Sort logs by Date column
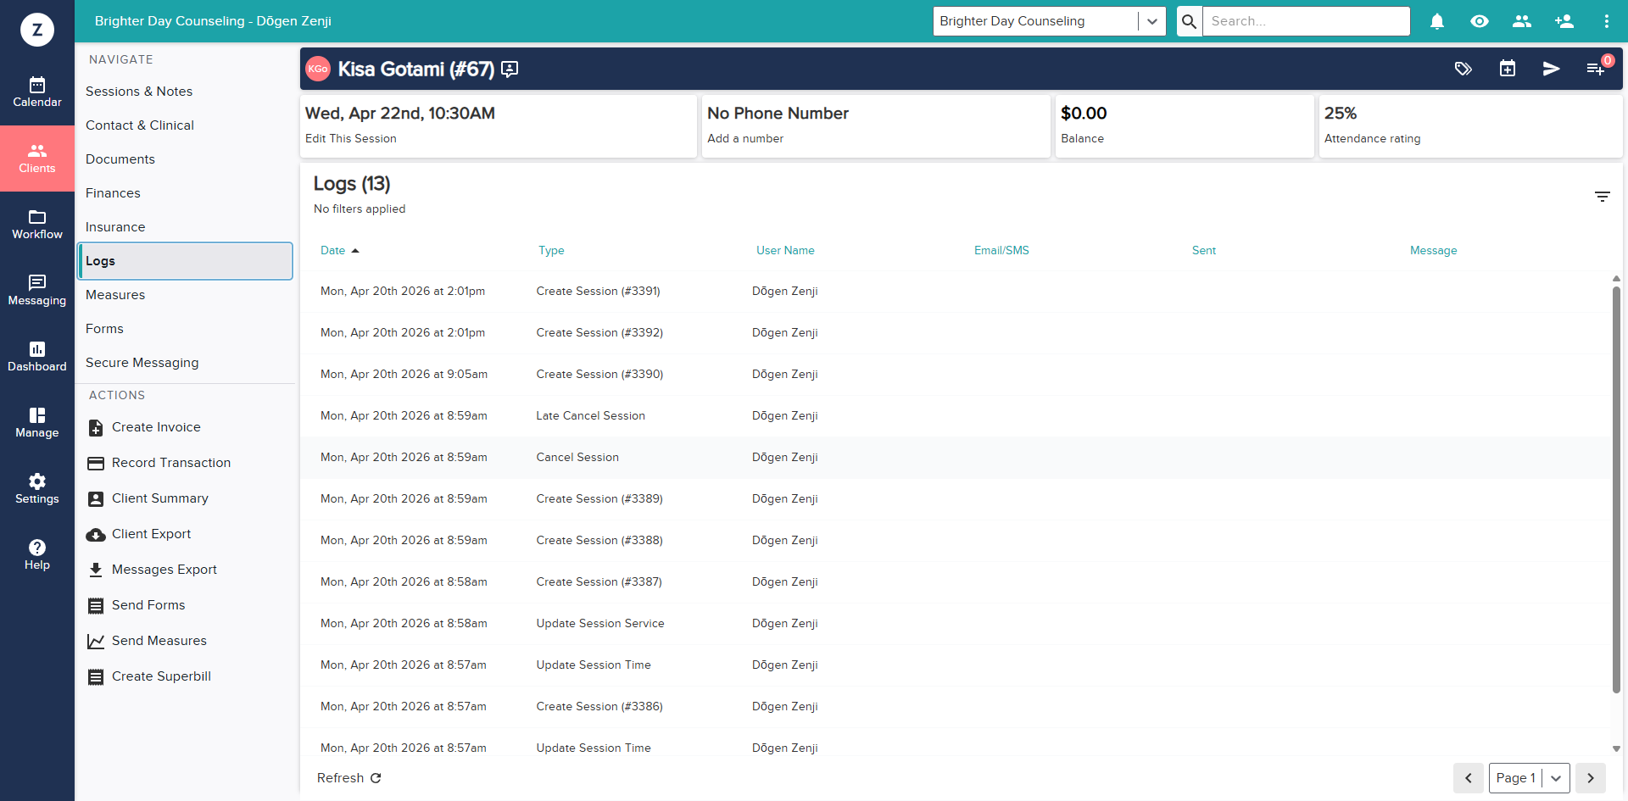Viewport: 1628px width, 801px height. click(x=339, y=251)
